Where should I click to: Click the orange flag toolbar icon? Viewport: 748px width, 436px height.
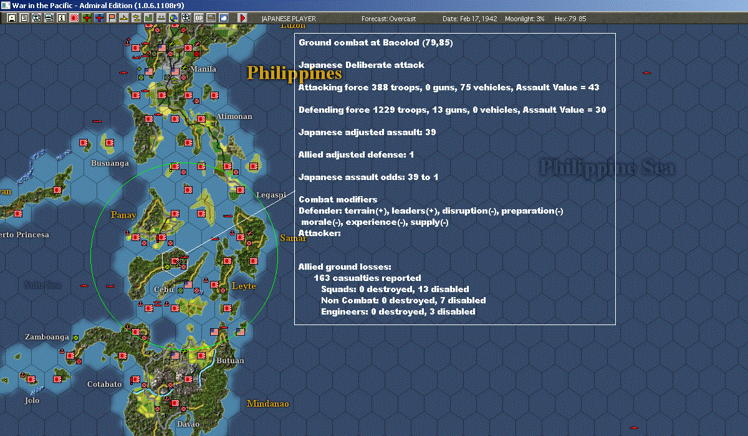tap(112, 19)
